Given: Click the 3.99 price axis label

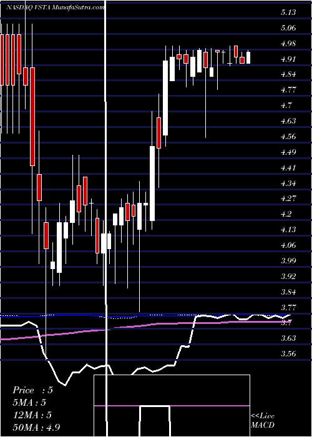Looking at the screenshot, I should (287, 261).
